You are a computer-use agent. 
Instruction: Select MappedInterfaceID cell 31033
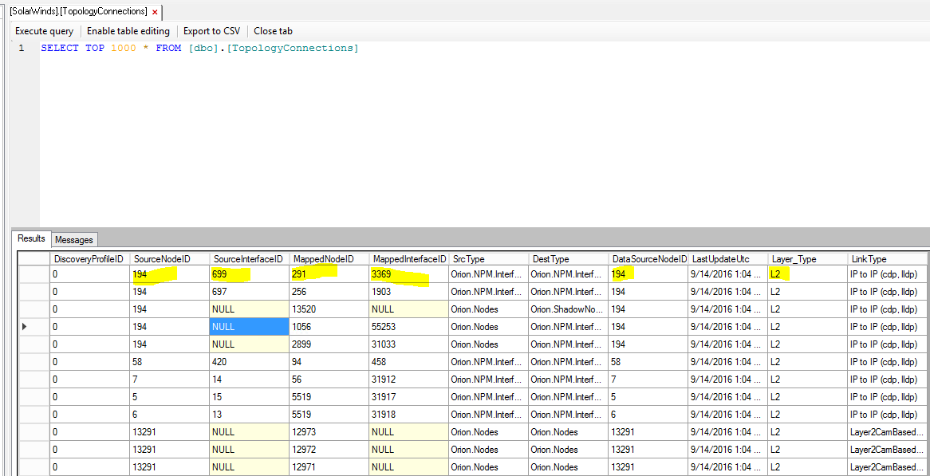409,344
